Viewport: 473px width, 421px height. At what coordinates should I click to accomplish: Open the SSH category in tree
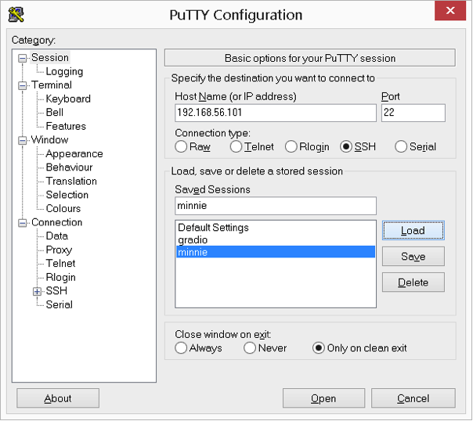coord(56,291)
